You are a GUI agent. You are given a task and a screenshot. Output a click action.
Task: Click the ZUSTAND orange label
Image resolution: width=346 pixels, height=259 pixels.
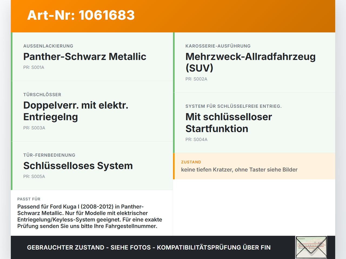191,162
